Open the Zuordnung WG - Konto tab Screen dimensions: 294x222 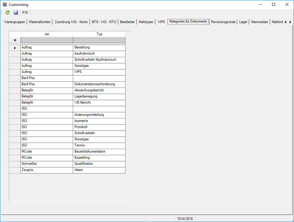pos(71,22)
